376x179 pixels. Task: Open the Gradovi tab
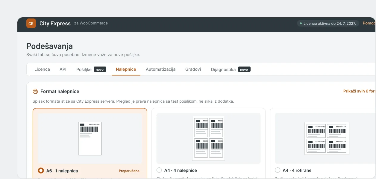pyautogui.click(x=193, y=69)
